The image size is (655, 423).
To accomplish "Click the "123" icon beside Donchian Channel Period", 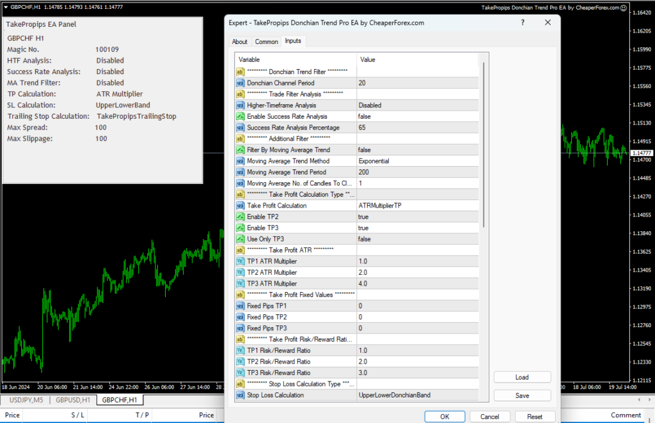I will point(240,82).
